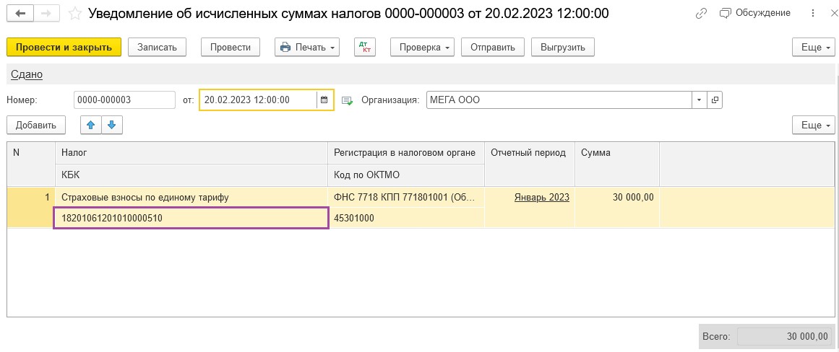This screenshot has height=352, width=839.
Task: Select the КБК cell 18201061201010000510
Action: [191, 218]
